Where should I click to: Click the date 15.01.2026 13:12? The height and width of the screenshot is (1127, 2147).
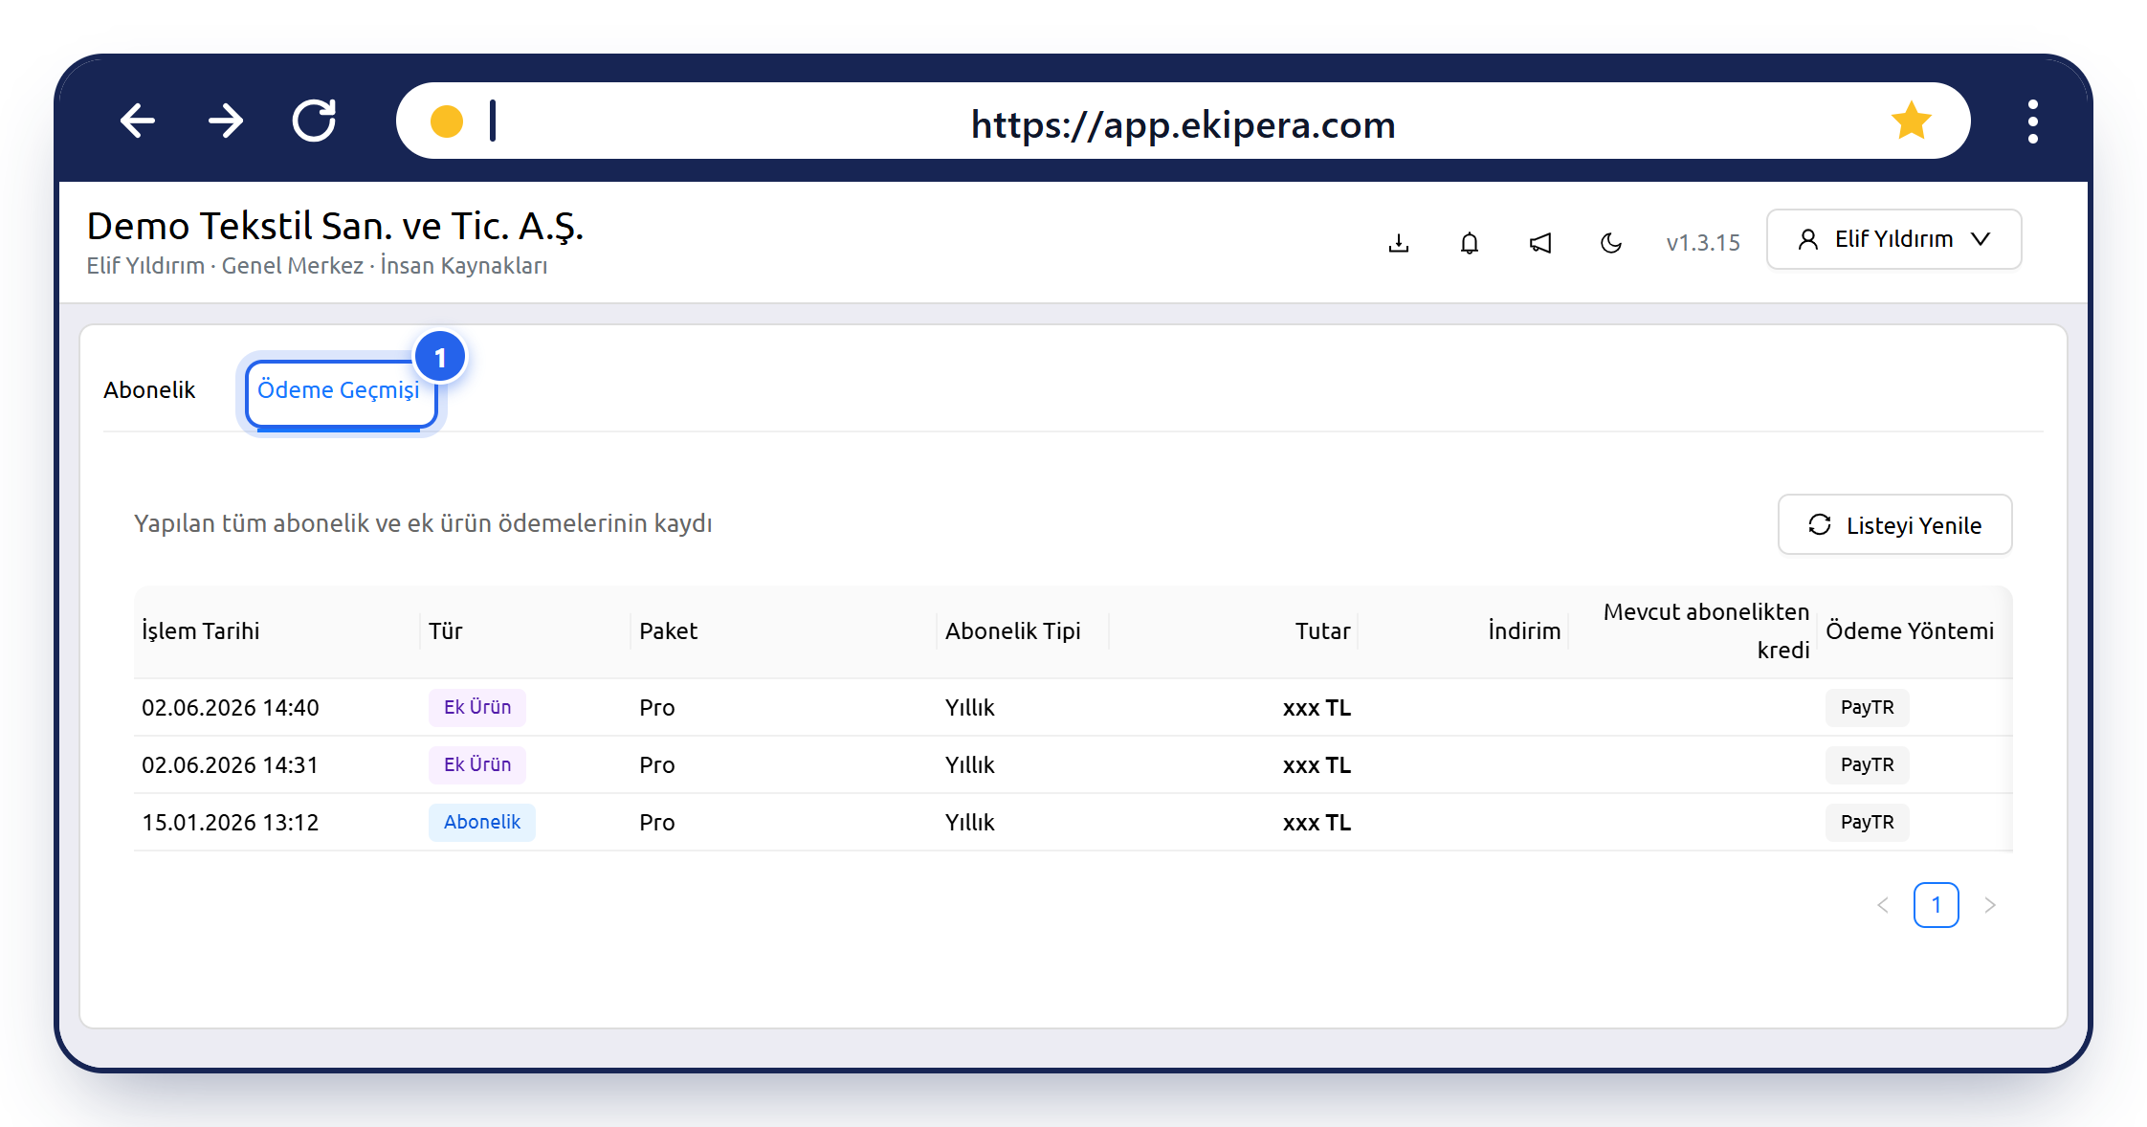231,823
